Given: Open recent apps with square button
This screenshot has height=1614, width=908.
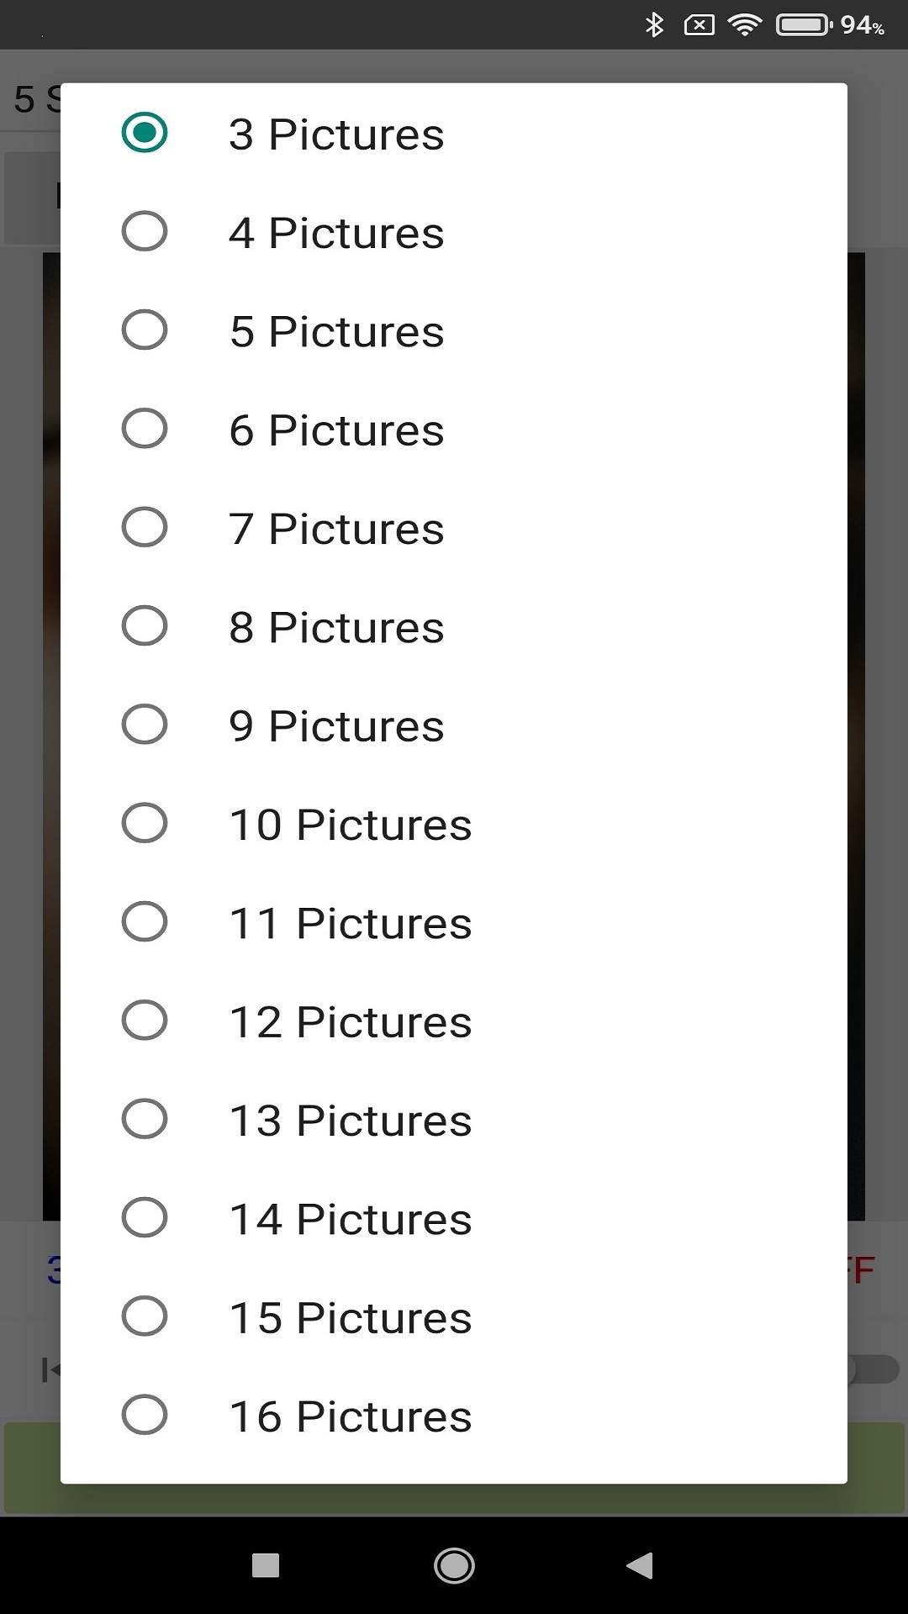Looking at the screenshot, I should (x=266, y=1565).
